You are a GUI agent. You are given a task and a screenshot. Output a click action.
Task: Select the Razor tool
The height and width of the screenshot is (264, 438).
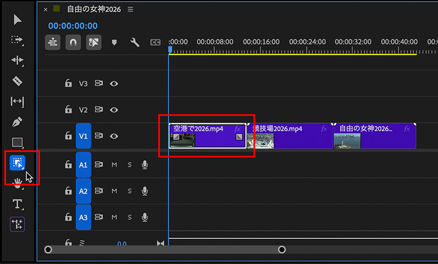tap(18, 81)
